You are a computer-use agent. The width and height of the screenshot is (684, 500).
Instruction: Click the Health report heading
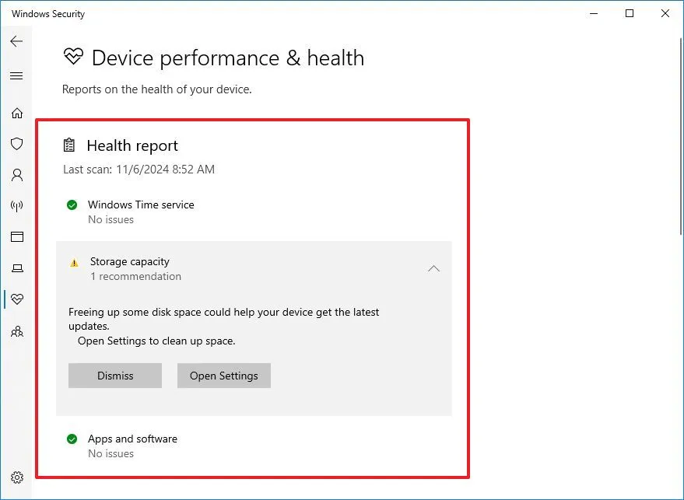[132, 145]
